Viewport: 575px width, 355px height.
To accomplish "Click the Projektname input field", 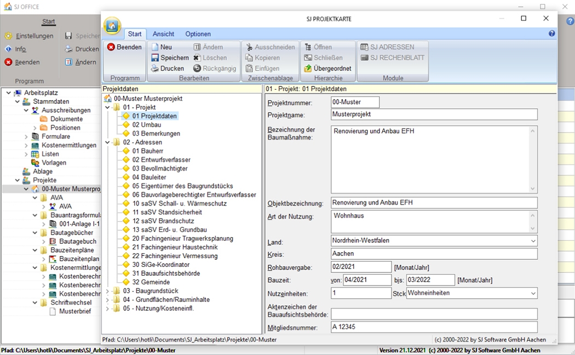I will pos(434,115).
